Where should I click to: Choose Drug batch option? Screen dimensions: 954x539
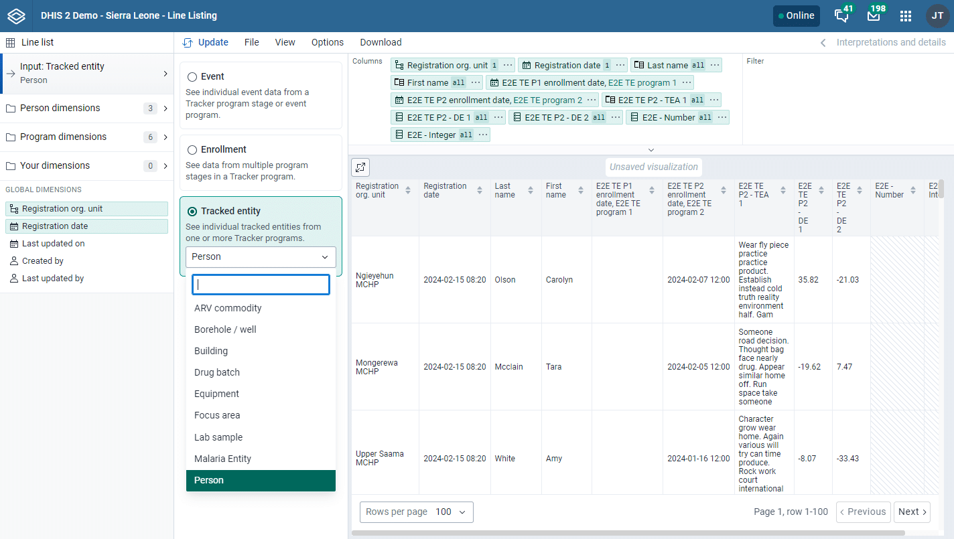(x=261, y=373)
